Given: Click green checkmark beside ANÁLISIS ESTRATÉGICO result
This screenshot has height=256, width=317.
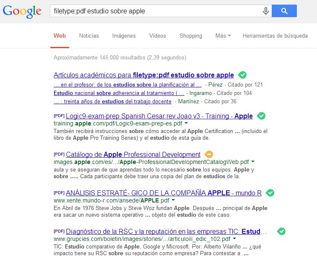Looking at the screenshot, I should pyautogui.click(x=270, y=193).
